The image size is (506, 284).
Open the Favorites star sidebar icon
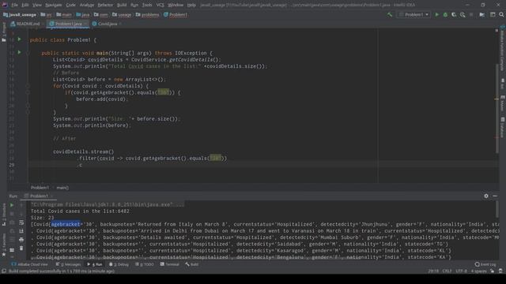point(4,254)
